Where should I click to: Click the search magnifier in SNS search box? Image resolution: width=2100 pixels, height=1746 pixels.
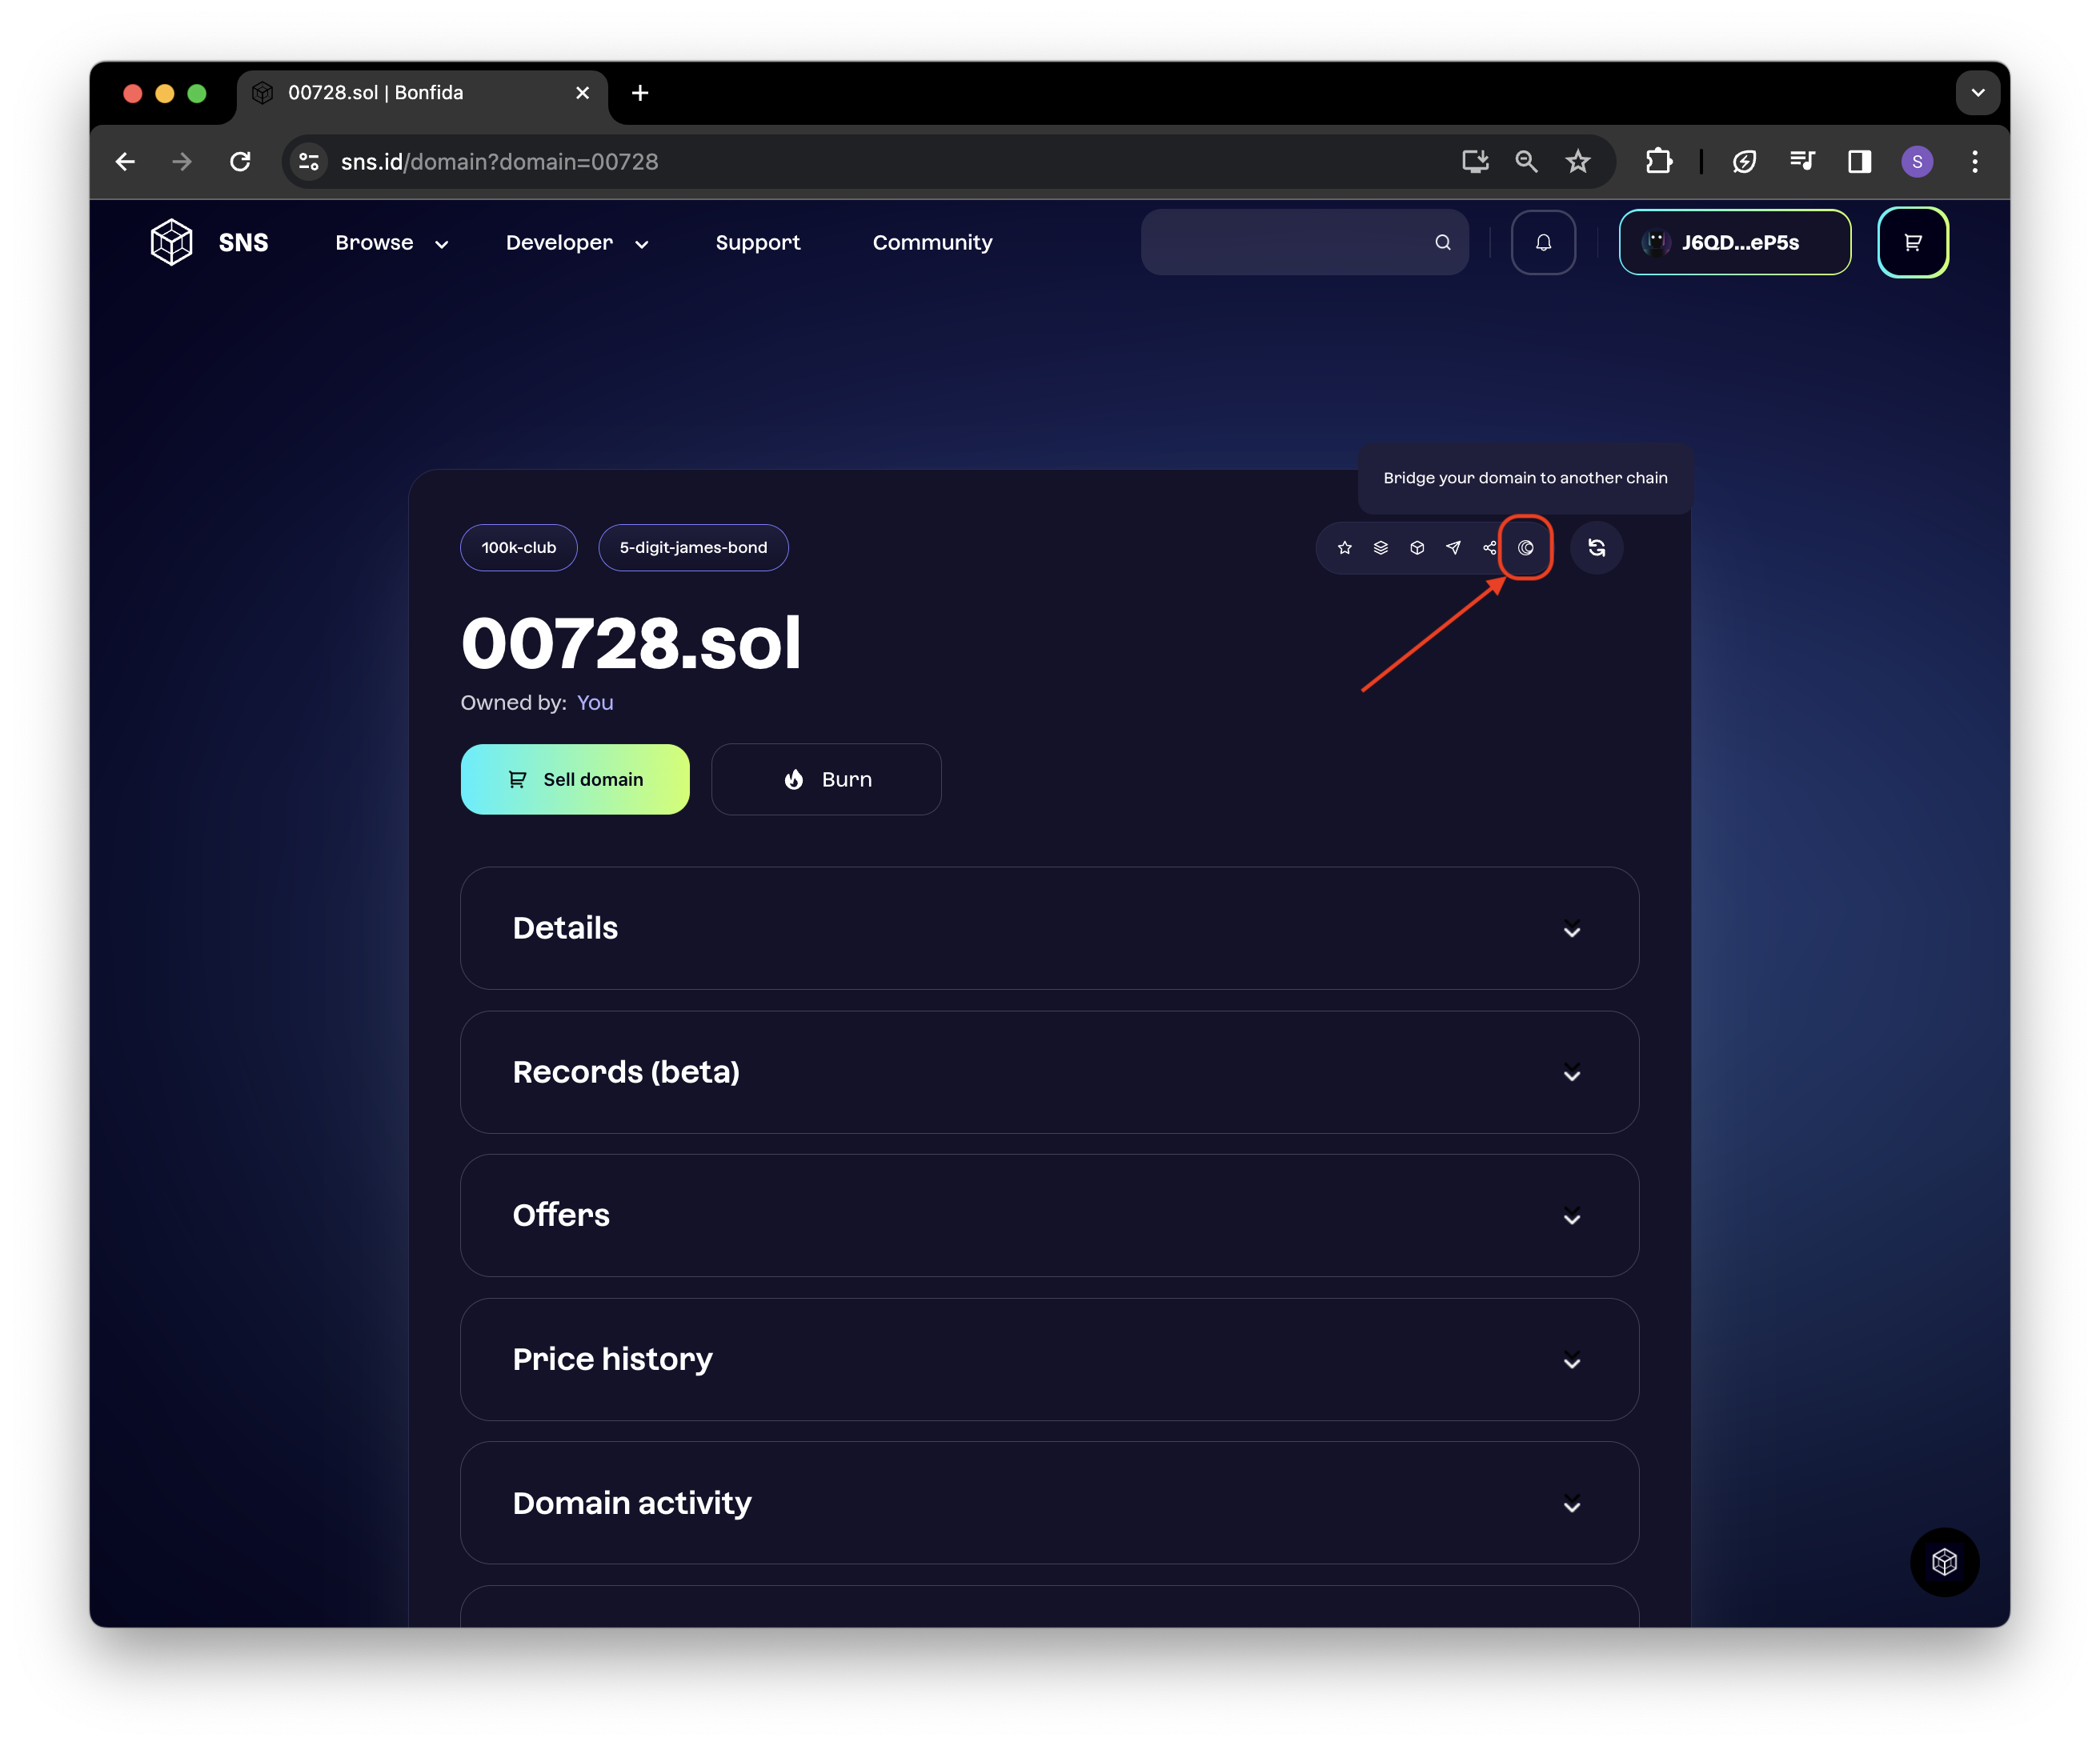1442,242
